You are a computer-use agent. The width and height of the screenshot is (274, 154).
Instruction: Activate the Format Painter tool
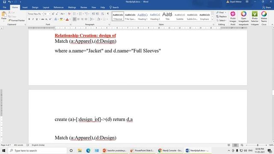click(16, 21)
